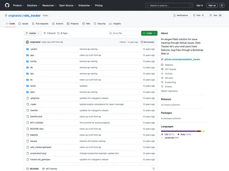The image size is (229, 171).
Task: Go to the Pricing page
Action: coord(99,5)
